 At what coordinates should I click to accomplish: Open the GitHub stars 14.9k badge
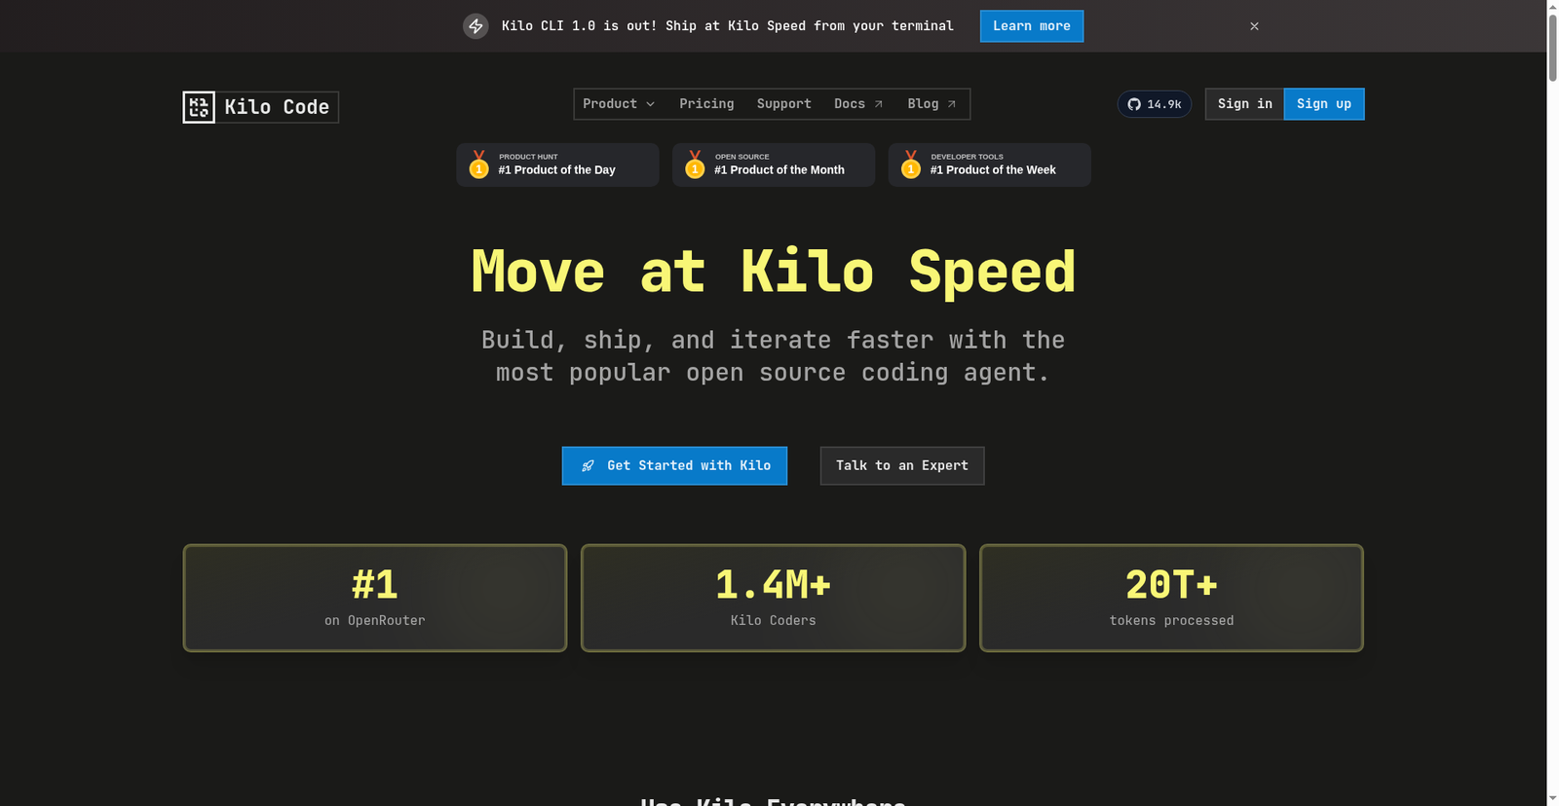1154,104
